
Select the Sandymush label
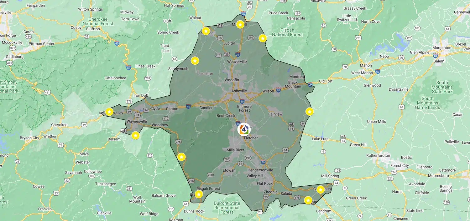click(178, 69)
